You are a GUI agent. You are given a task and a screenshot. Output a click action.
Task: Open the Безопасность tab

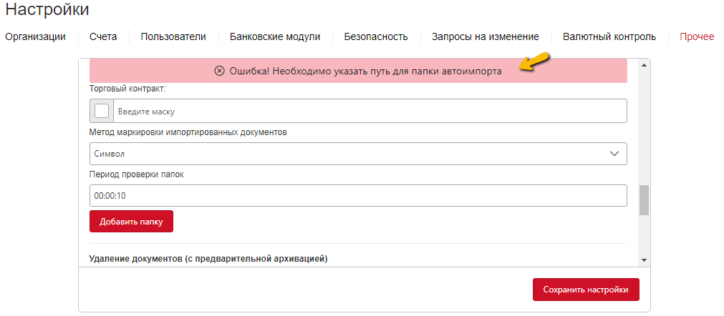click(x=376, y=37)
